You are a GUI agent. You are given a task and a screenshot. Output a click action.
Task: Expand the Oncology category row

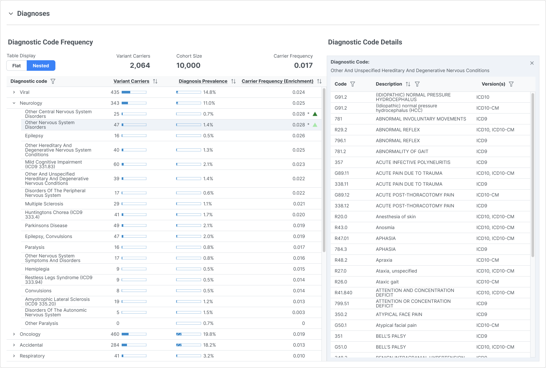click(x=14, y=334)
